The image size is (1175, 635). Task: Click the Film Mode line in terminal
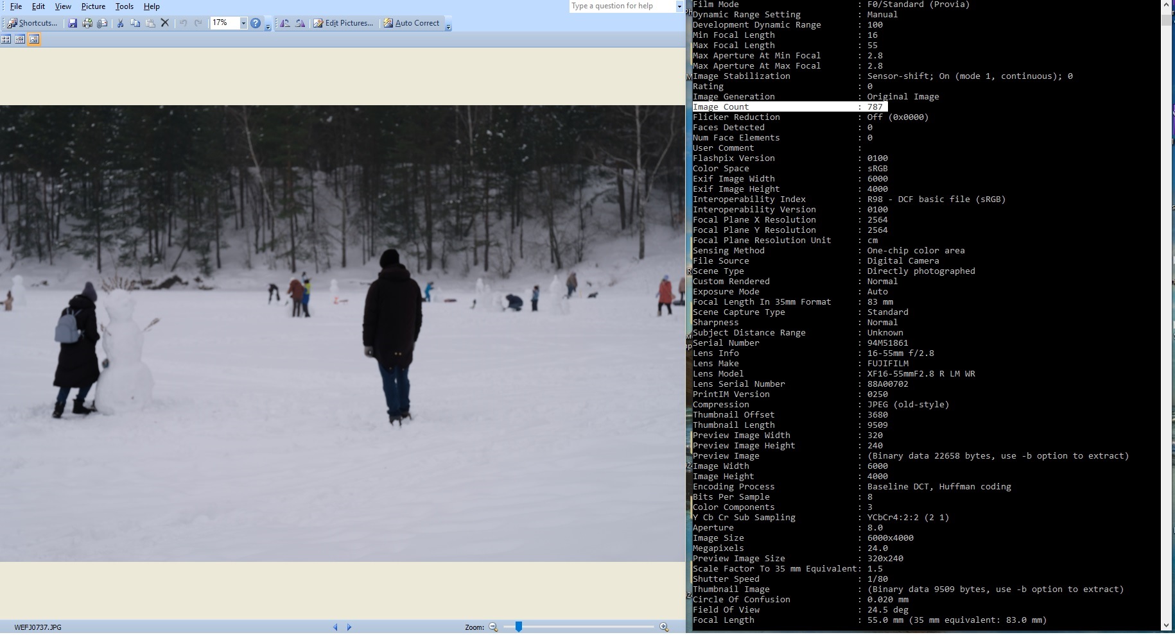pos(831,4)
